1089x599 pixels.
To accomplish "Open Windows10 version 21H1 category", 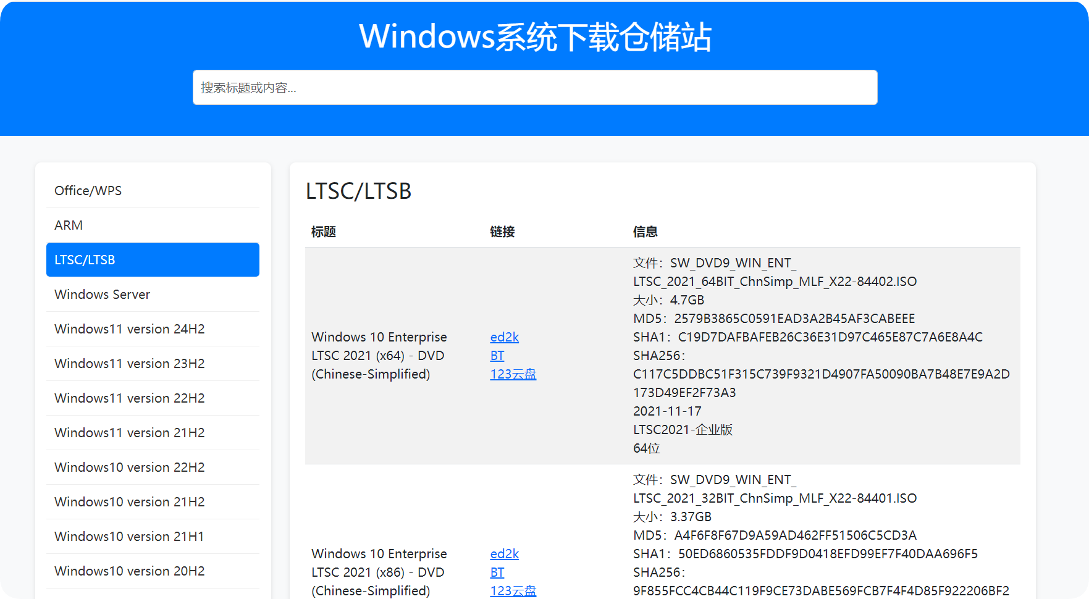I will (153, 537).
